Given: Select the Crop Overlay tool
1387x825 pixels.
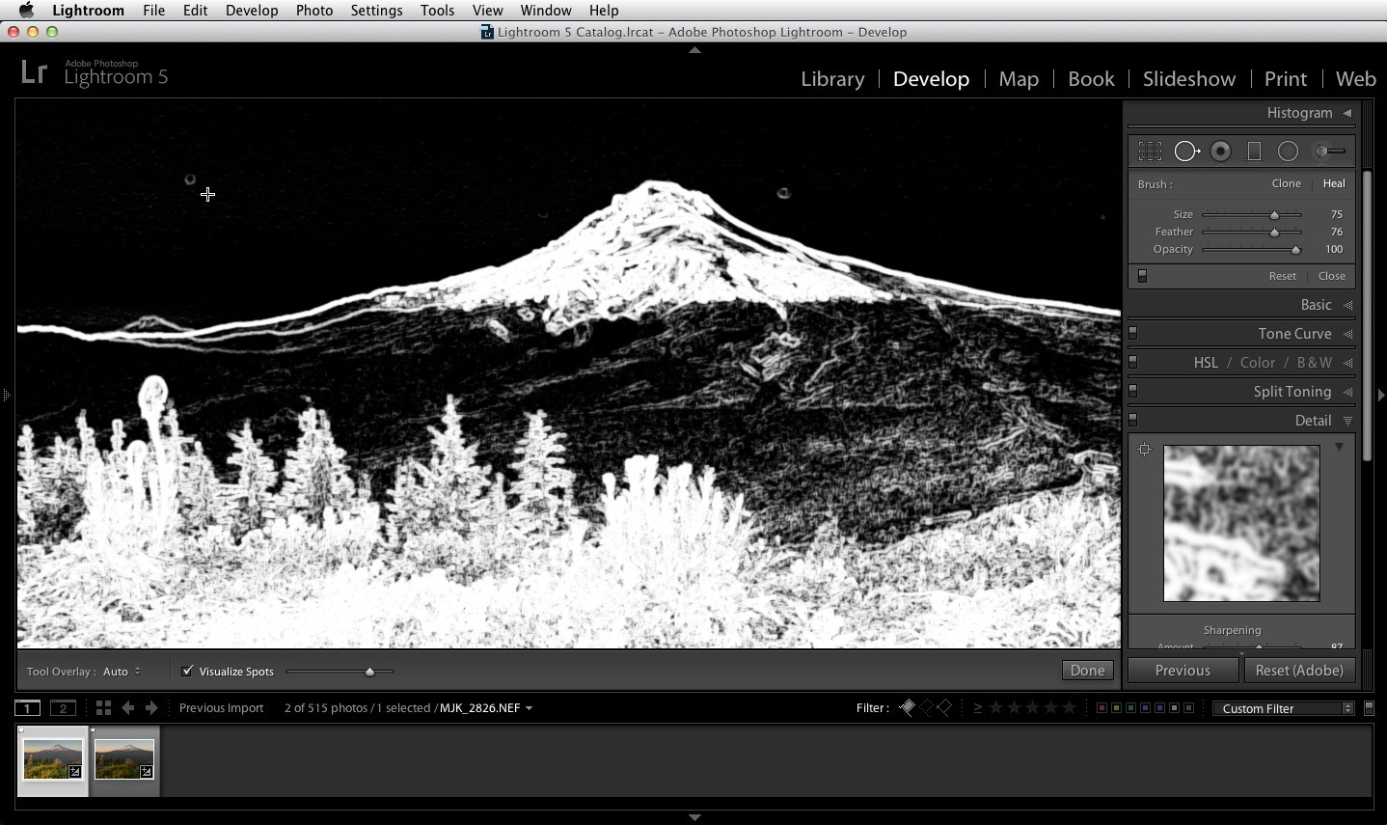Looking at the screenshot, I should coord(1150,151).
